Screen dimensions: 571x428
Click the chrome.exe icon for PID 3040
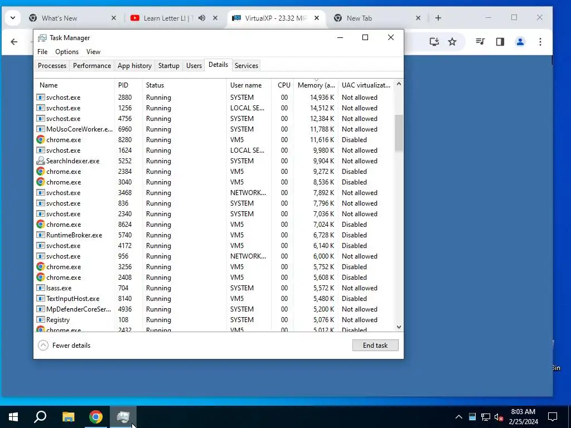point(40,182)
